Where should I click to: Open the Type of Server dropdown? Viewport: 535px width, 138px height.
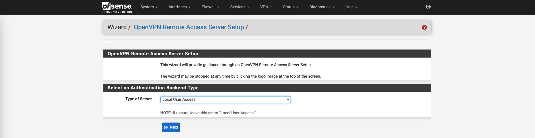point(225,99)
